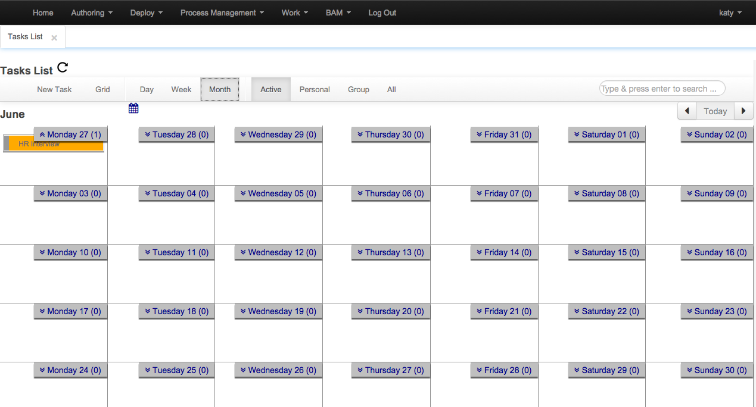The height and width of the screenshot is (407, 756).
Task: Expand Sunday 30 day header
Action: (717, 370)
